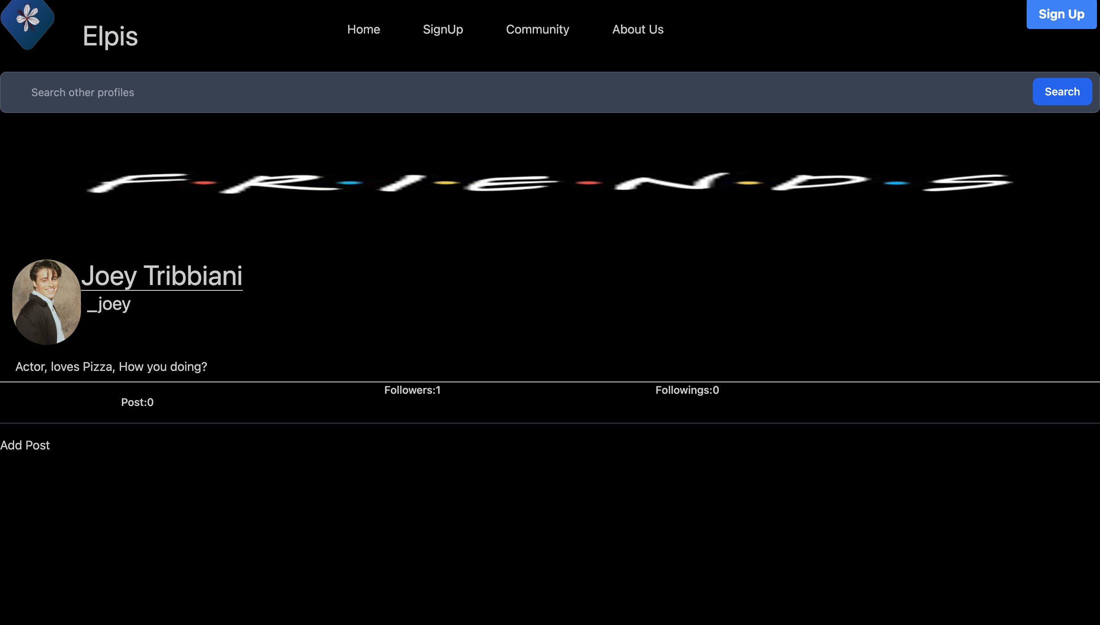
Task: Click the Community navigation menu item
Action: pos(537,29)
